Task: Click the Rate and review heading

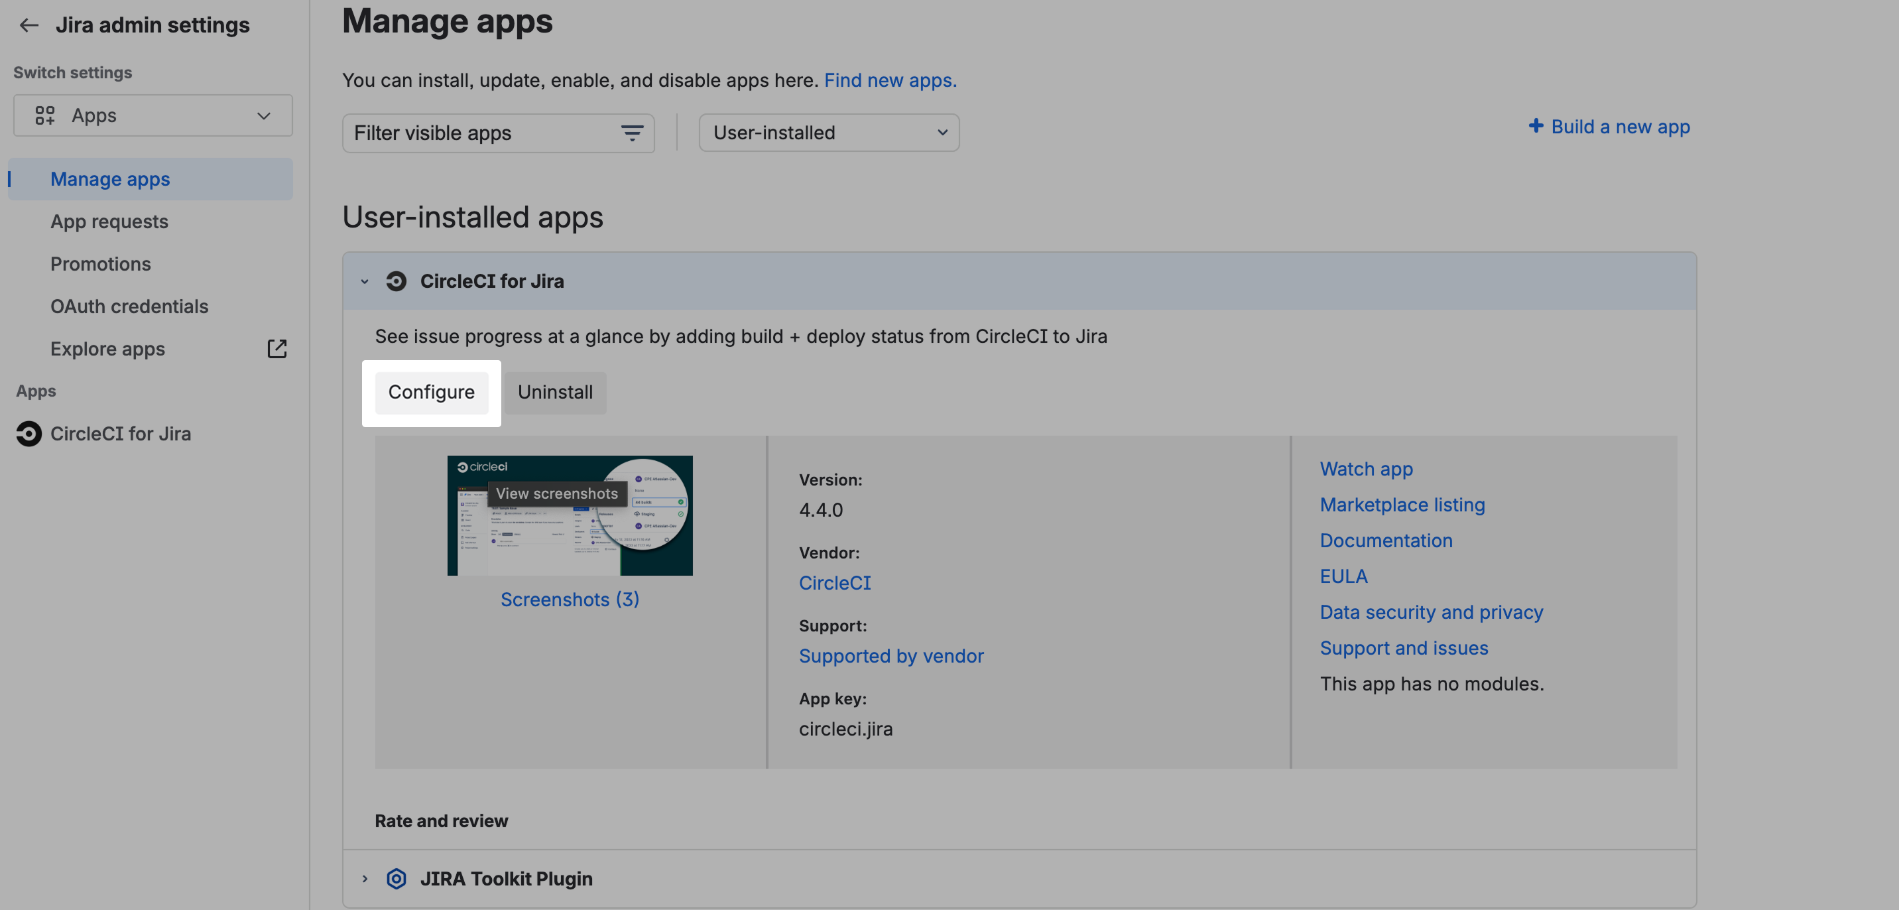Action: point(441,820)
